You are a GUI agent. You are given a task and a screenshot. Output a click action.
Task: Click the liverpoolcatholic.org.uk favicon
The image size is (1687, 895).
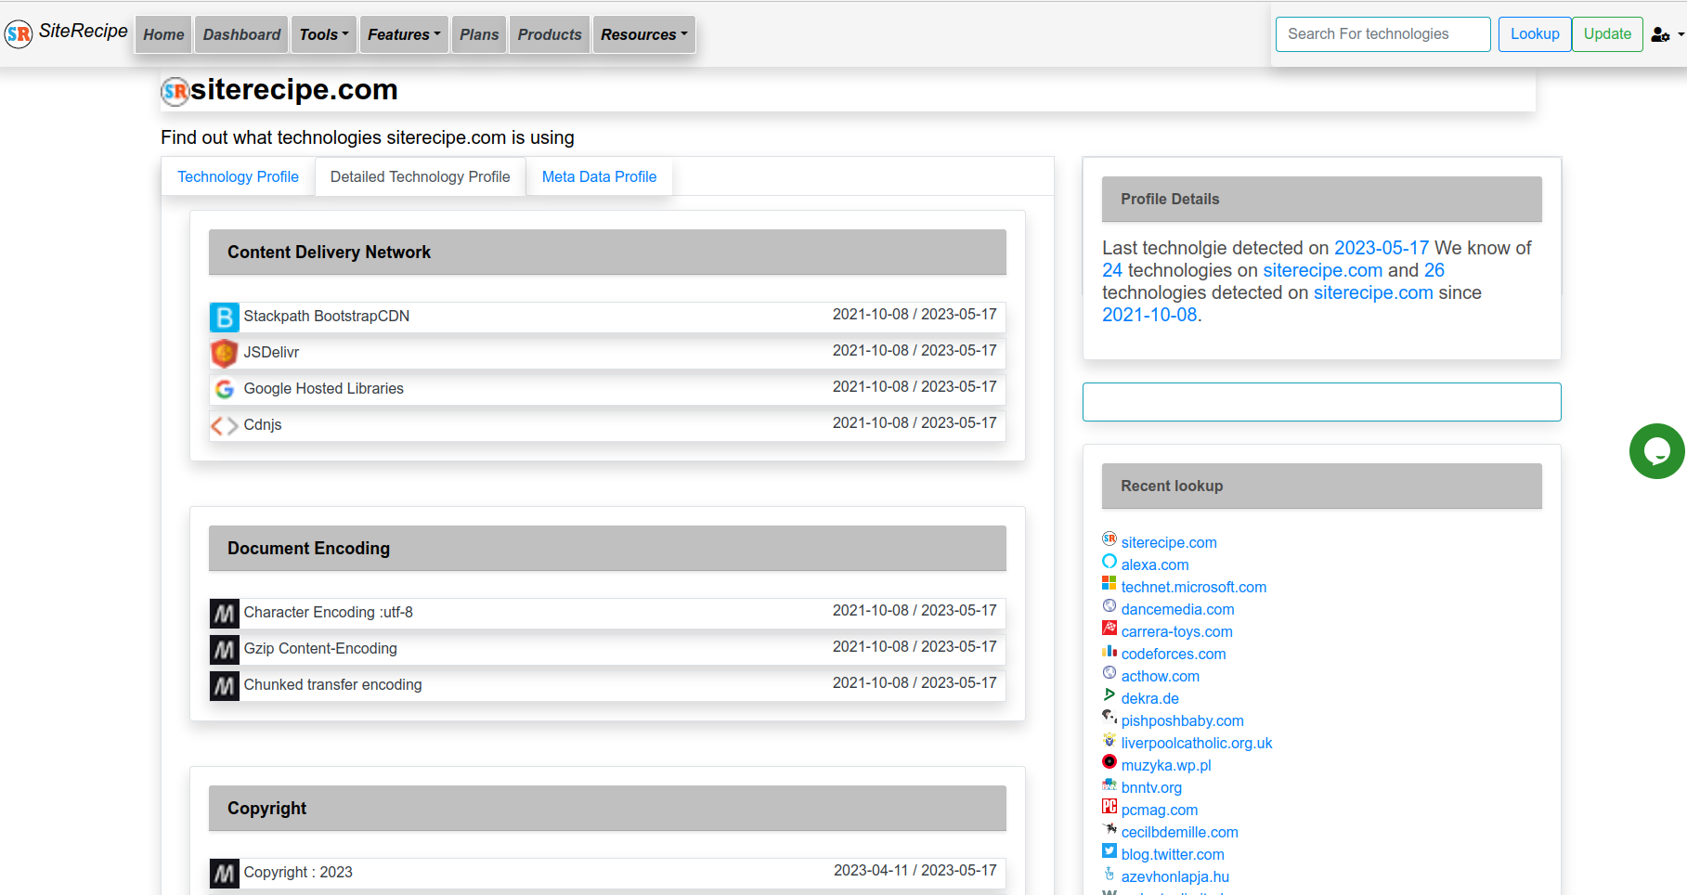click(1110, 740)
